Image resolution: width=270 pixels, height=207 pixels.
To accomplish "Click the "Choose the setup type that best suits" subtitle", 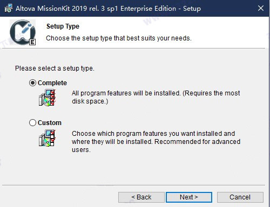I will click(x=119, y=38).
